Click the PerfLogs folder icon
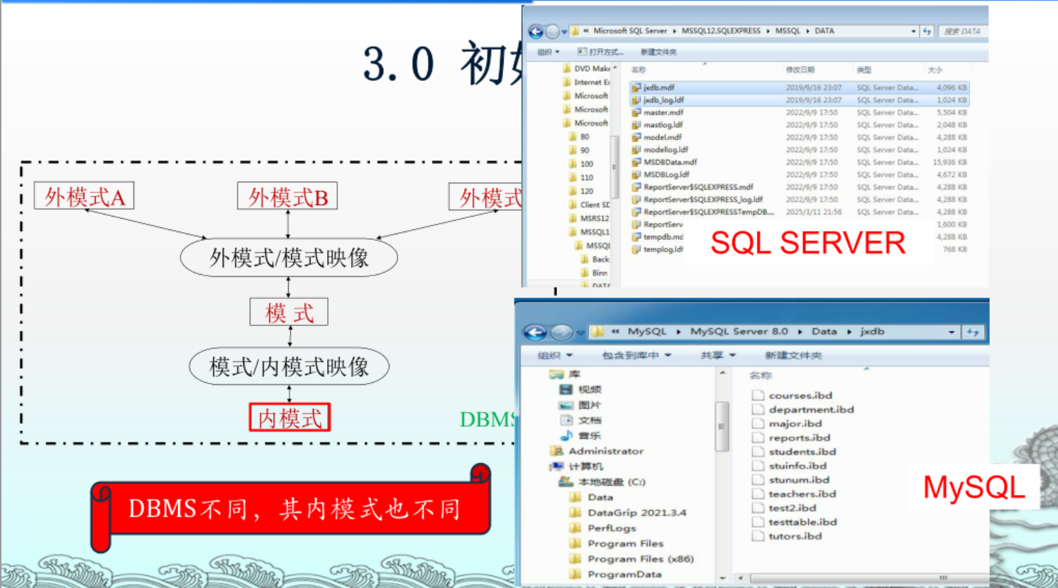The height and width of the screenshot is (588, 1058). click(x=575, y=528)
